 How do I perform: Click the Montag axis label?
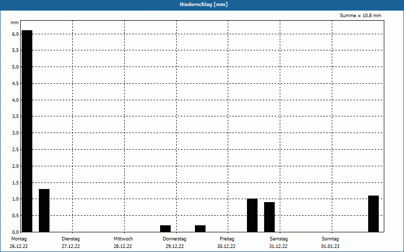point(19,239)
